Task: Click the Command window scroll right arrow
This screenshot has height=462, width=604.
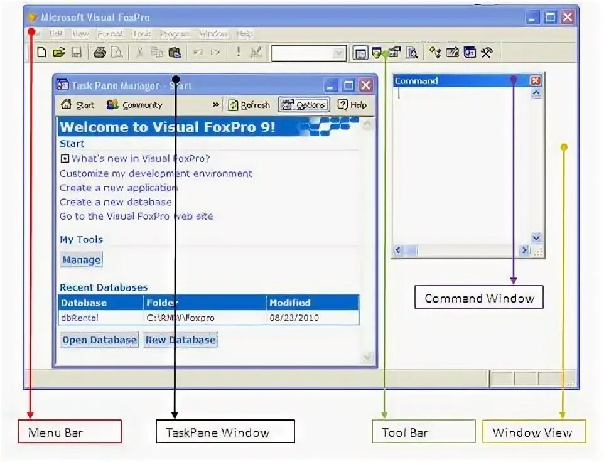Action: [x=524, y=250]
